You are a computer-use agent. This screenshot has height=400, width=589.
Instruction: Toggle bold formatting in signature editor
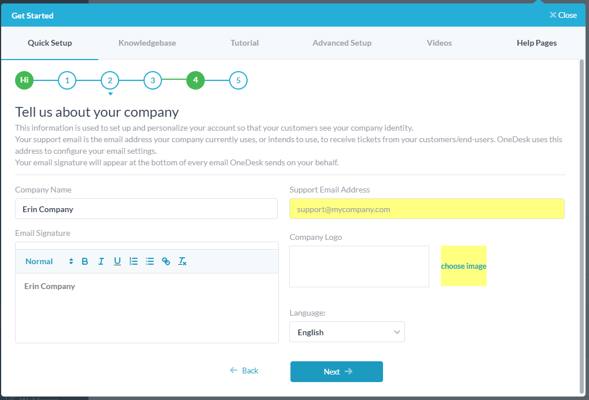click(85, 261)
